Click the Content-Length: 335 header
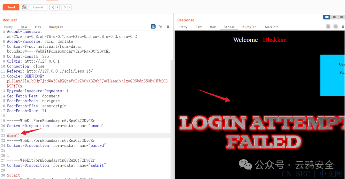The width and height of the screenshot is (345, 179). tap(28, 56)
